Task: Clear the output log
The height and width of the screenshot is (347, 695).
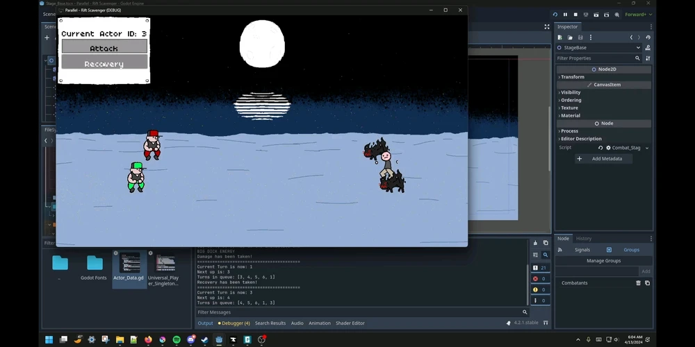Action: 535,243
